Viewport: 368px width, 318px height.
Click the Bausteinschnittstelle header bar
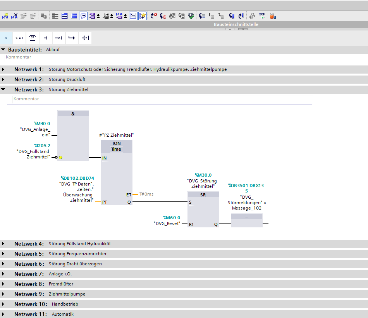pos(236,24)
